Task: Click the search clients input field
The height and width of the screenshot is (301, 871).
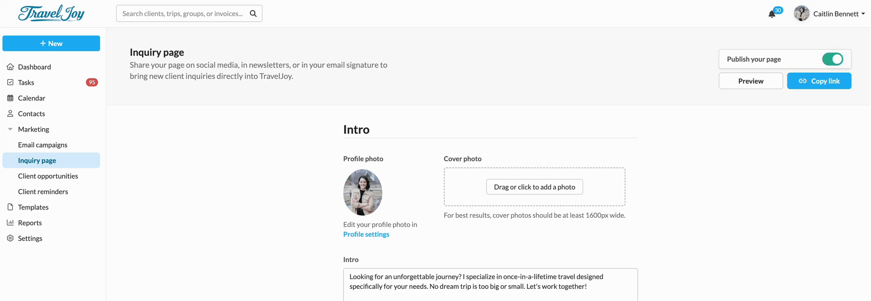Action: click(182, 14)
